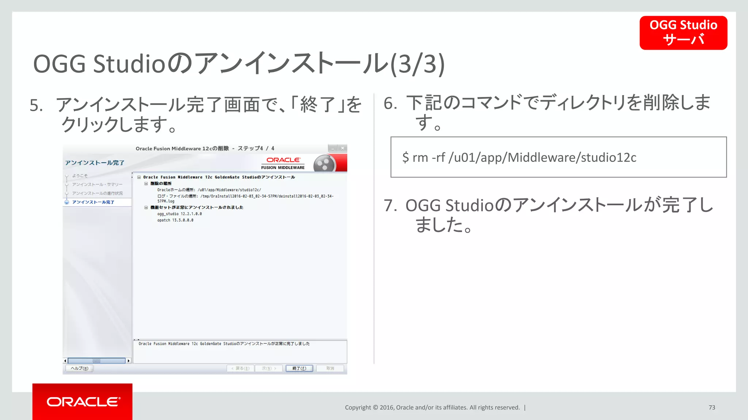Click the Fusion Middleware sphere logo icon
The height and width of the screenshot is (420, 748).
[324, 163]
